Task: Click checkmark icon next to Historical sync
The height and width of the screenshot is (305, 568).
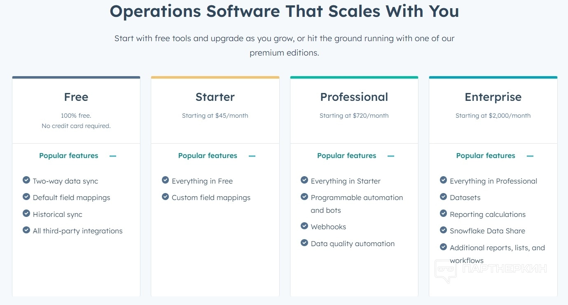Action: 26,214
